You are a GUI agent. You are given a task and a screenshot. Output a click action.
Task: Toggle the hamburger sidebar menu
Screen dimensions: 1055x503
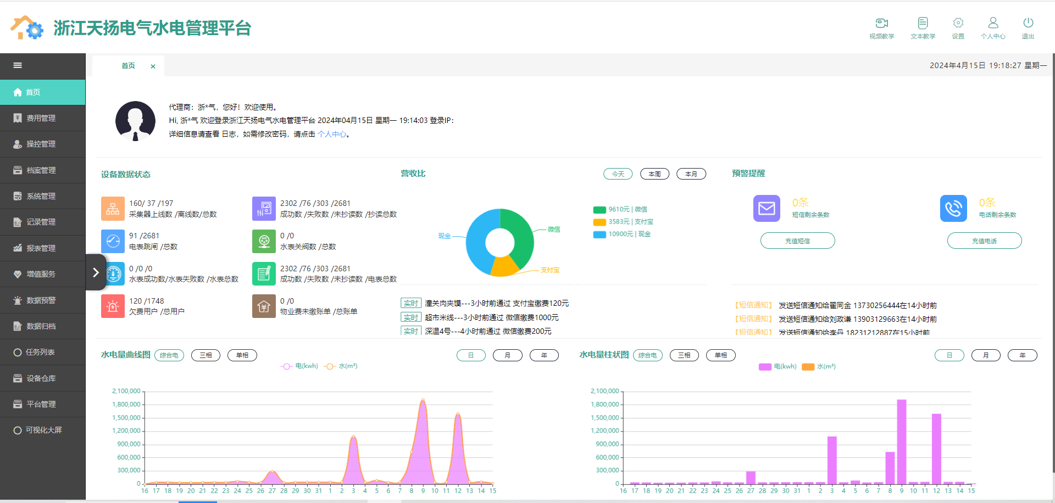click(x=18, y=65)
